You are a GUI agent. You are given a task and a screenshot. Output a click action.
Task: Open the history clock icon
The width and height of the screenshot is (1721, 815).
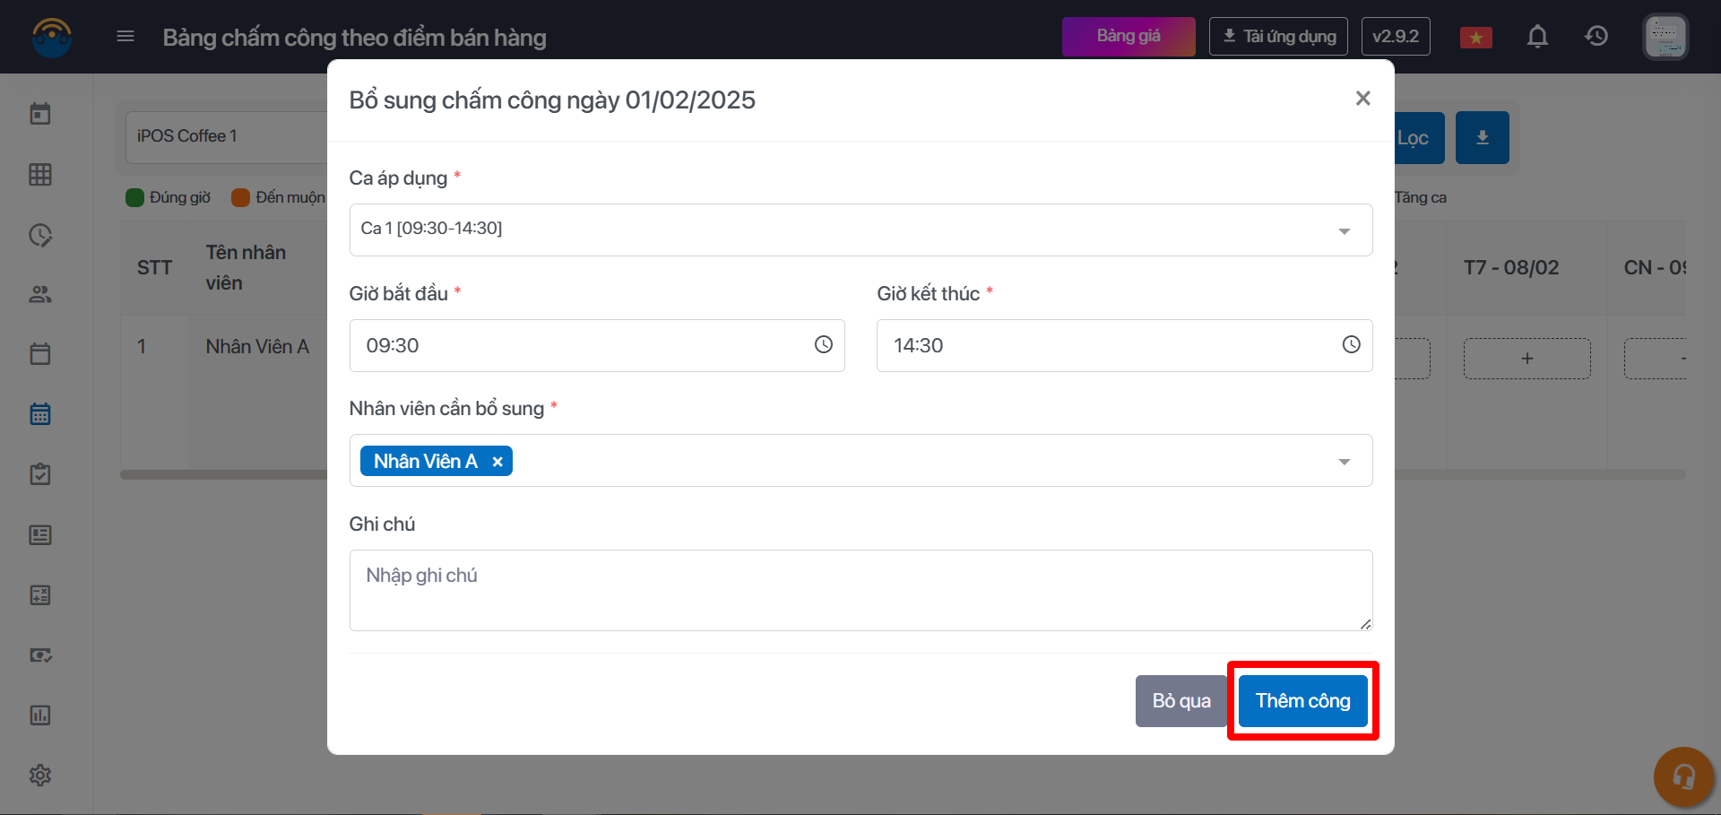[x=1596, y=36]
